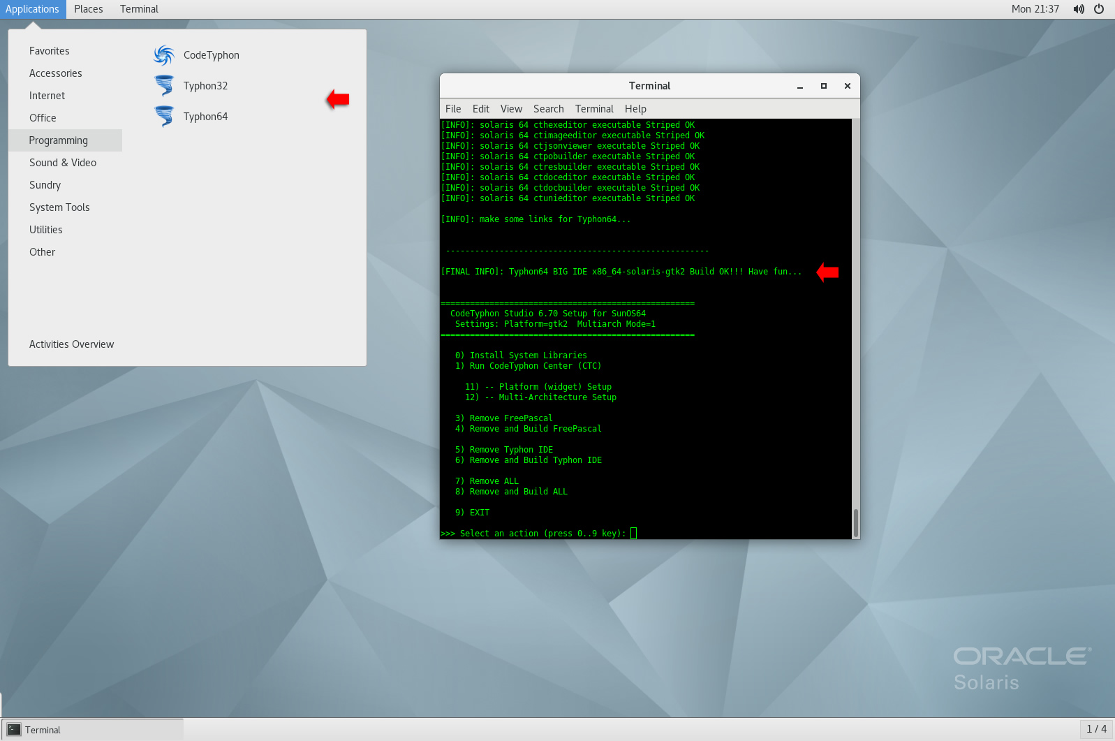Click the '[FINAL INFO]: Typhon64 BIG IDE' line
This screenshot has width=1115, height=741.
pyautogui.click(x=621, y=272)
